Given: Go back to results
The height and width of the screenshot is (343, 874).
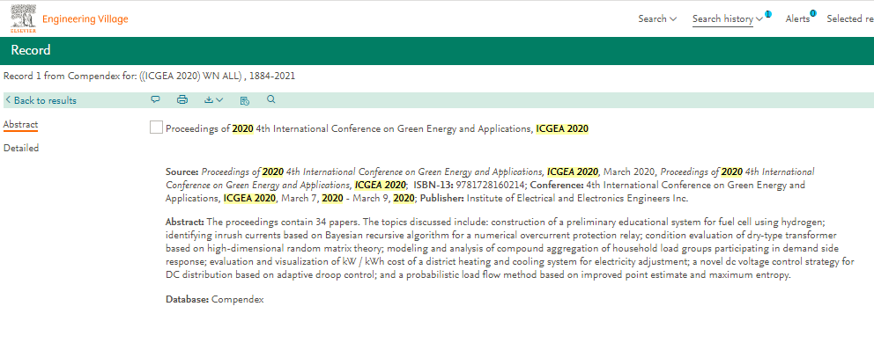Looking at the screenshot, I should coord(41,100).
